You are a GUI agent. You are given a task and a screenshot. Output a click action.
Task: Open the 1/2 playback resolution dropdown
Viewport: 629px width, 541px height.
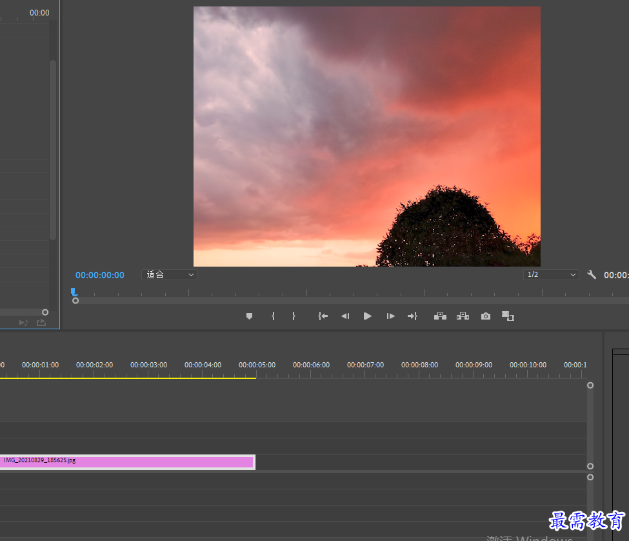coord(551,275)
